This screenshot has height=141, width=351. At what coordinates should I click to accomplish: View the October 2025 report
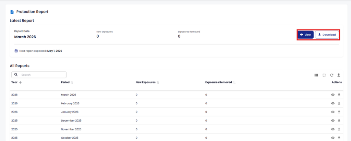point(333,138)
